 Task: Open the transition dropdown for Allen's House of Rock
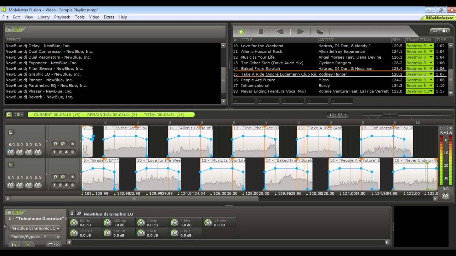tap(431, 52)
